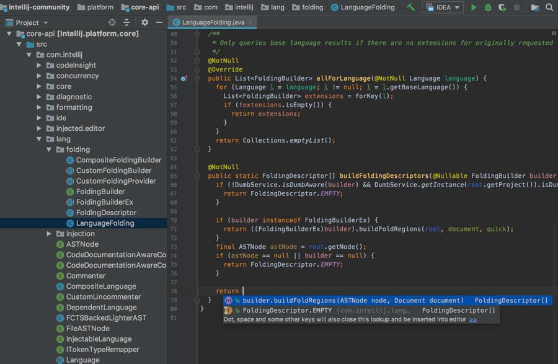The width and height of the screenshot is (558, 364).
Task: Select FCTSBackedLighterAST in project tree
Action: [x=102, y=318]
